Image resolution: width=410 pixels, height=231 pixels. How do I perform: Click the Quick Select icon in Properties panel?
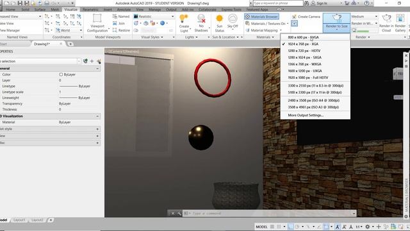point(99,62)
